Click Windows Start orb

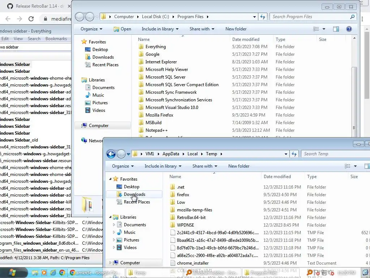[x=12, y=273]
